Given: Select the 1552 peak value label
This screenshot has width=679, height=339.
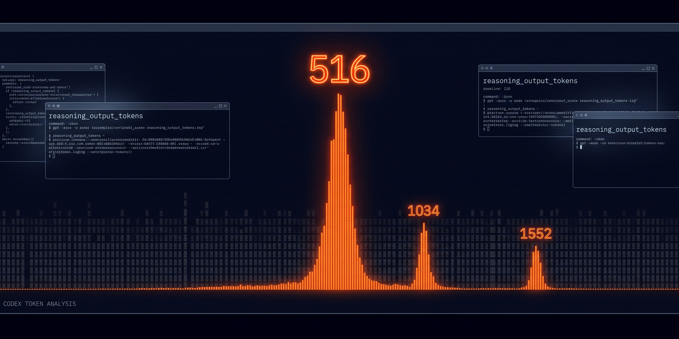Looking at the screenshot, I should coord(536,233).
